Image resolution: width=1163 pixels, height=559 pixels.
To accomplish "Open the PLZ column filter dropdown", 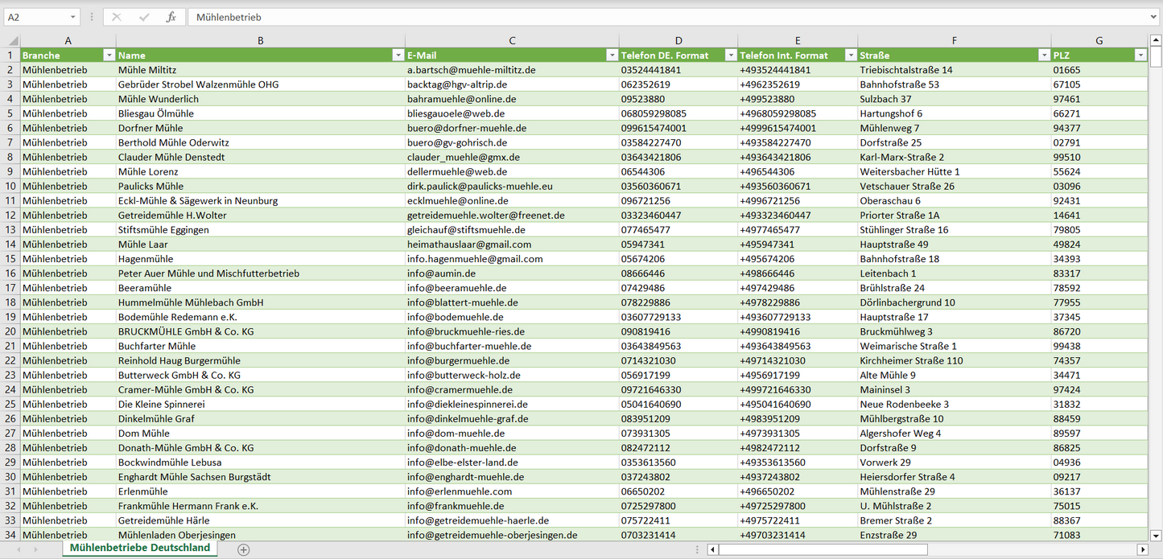I will coord(1140,55).
